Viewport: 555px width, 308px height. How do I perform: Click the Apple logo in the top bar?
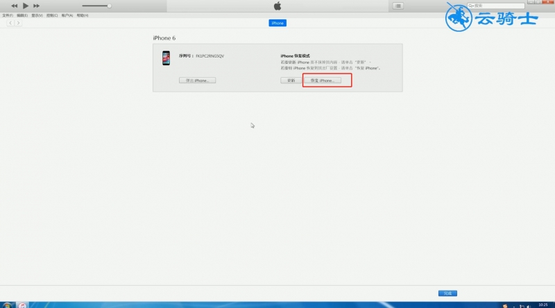tap(277, 6)
